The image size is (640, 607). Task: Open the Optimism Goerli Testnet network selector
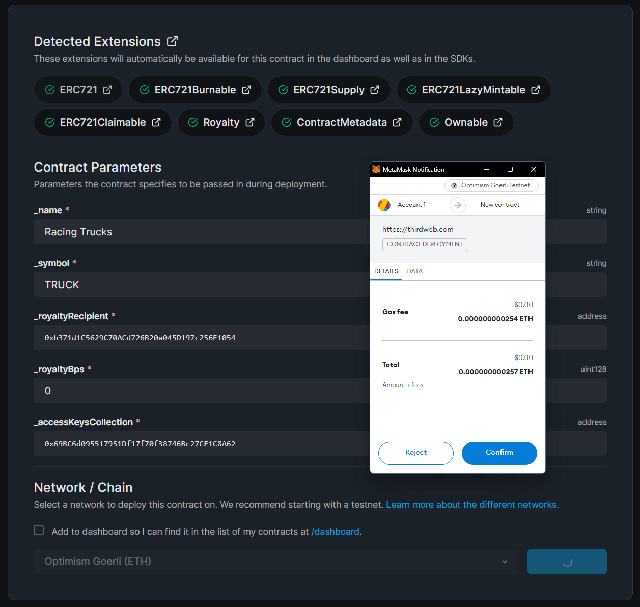pyautogui.click(x=491, y=185)
